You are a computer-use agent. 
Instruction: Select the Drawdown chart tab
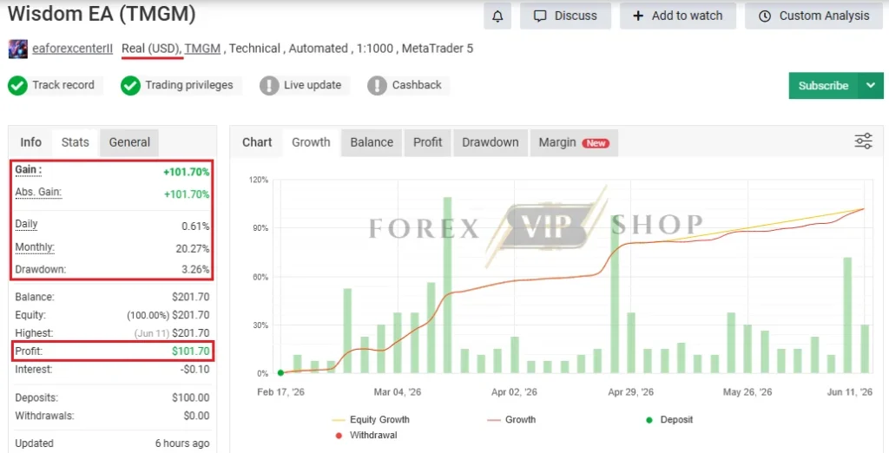[x=490, y=142]
